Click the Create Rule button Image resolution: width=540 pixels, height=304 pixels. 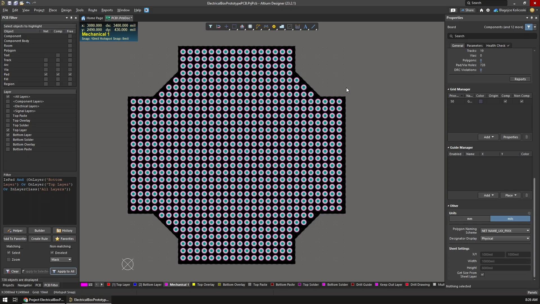pyautogui.click(x=39, y=239)
